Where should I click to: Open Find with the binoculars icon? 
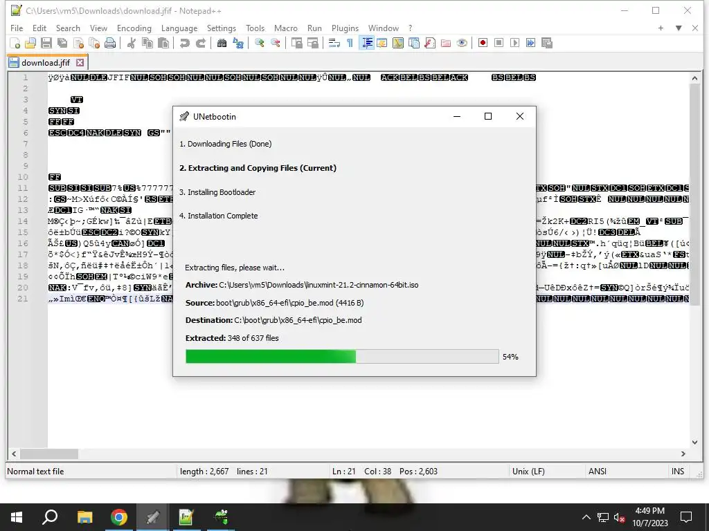[222, 43]
